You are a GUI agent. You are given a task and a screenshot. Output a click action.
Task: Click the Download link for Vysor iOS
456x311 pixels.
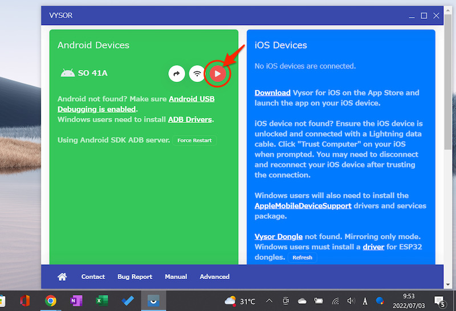[272, 93]
